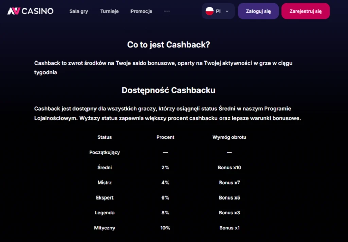Click the Mityczny 10% cashback entry
Image resolution: width=348 pixels, height=242 pixels.
104,228
